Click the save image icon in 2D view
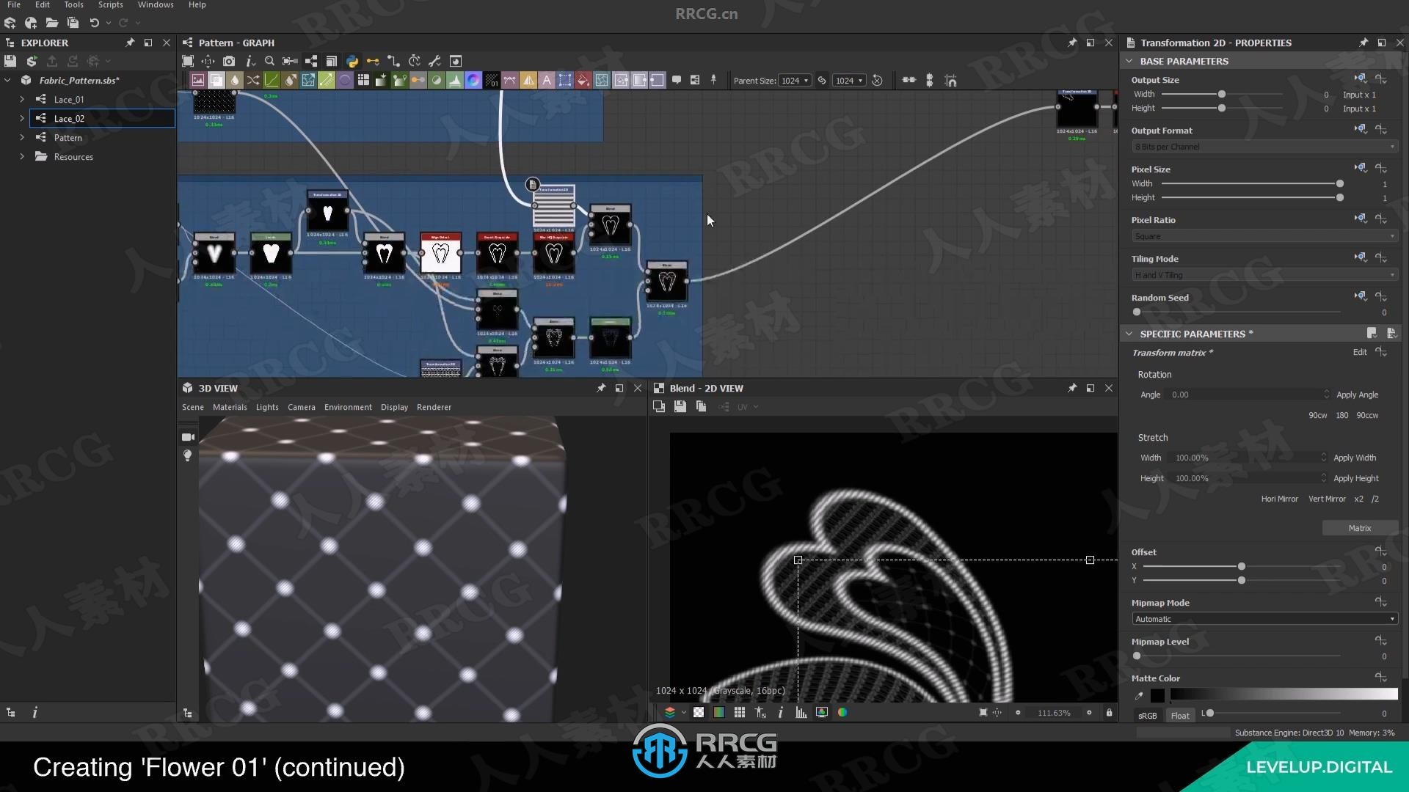 (x=680, y=406)
